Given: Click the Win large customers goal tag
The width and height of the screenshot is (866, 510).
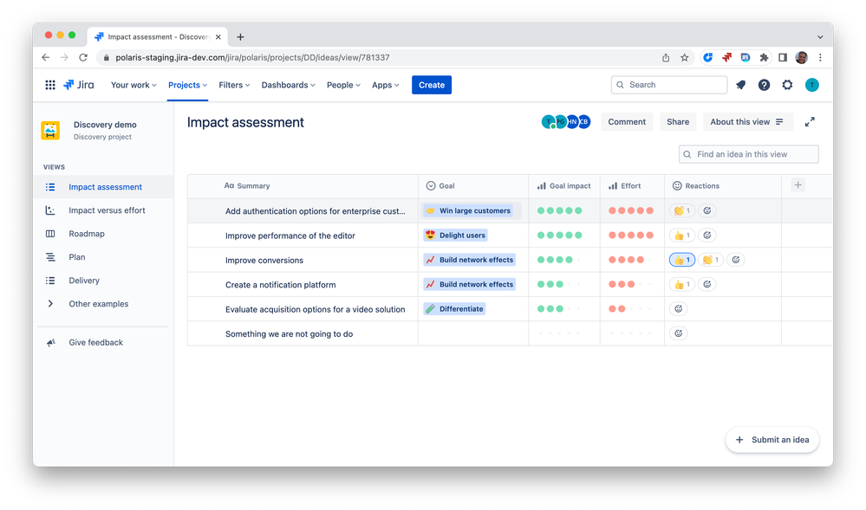Looking at the screenshot, I should coord(468,211).
